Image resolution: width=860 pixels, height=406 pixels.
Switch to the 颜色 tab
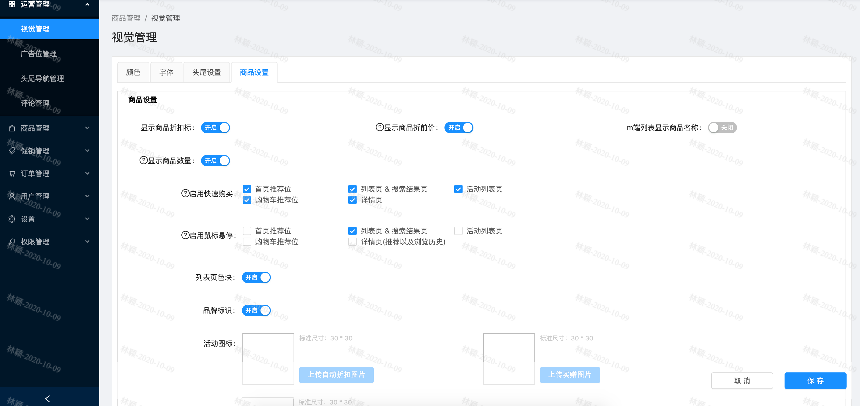tap(133, 72)
